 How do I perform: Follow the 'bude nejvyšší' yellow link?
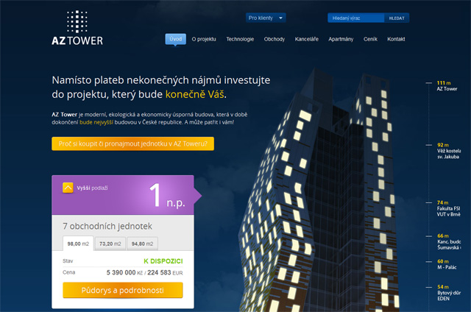pos(96,122)
